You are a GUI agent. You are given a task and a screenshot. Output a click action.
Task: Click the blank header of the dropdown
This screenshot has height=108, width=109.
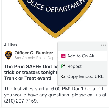point(82,46)
